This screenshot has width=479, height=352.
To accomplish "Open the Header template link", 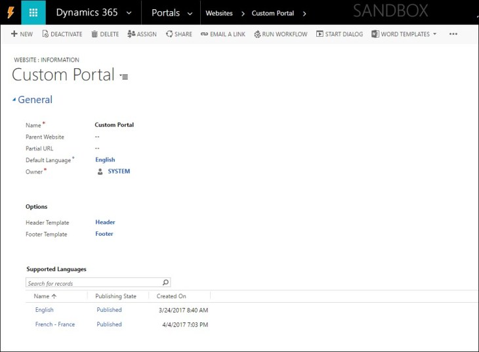I will (105, 223).
